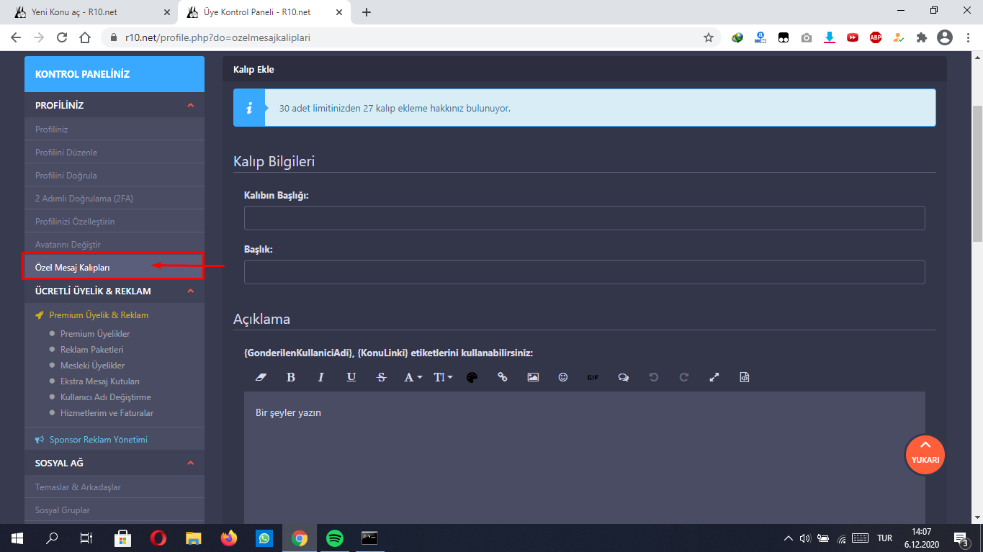
Task: Click the undo arrow in editor toolbar
Action: [x=654, y=377]
